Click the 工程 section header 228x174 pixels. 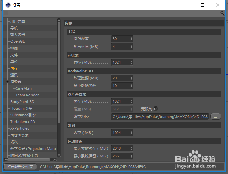tap(144, 32)
